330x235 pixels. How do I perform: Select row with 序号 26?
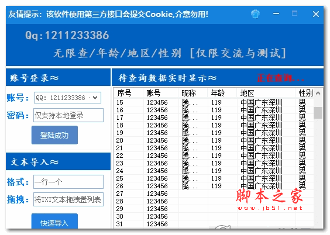coord(214,186)
